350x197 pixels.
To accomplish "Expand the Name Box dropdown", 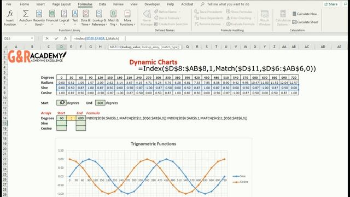I will point(32,38).
